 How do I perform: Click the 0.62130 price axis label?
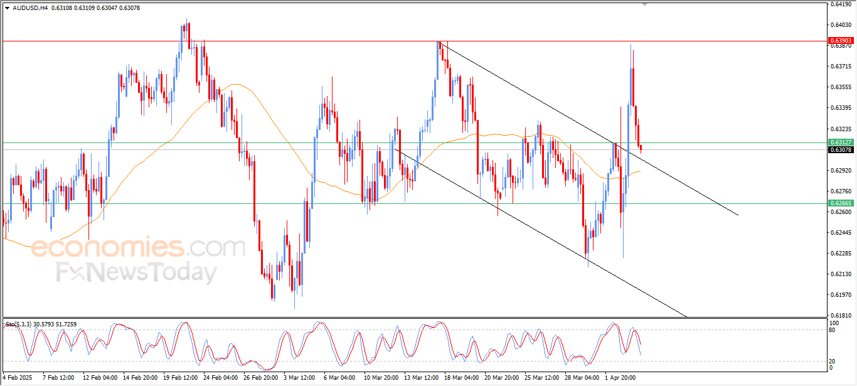841,274
